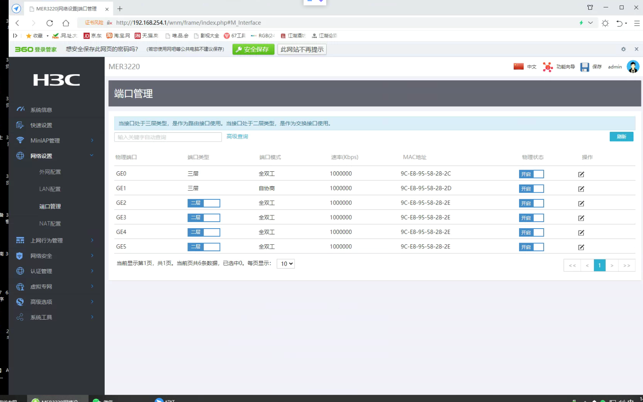Viewport: 643px width, 402px height.
Task: Toggle GE2 port type 二层 switch
Action: pyautogui.click(x=203, y=203)
